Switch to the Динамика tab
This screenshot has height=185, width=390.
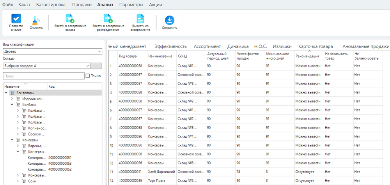(238, 46)
